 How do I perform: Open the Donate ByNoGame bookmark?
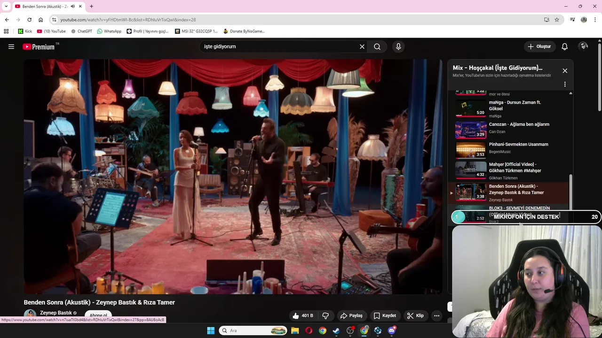244,31
